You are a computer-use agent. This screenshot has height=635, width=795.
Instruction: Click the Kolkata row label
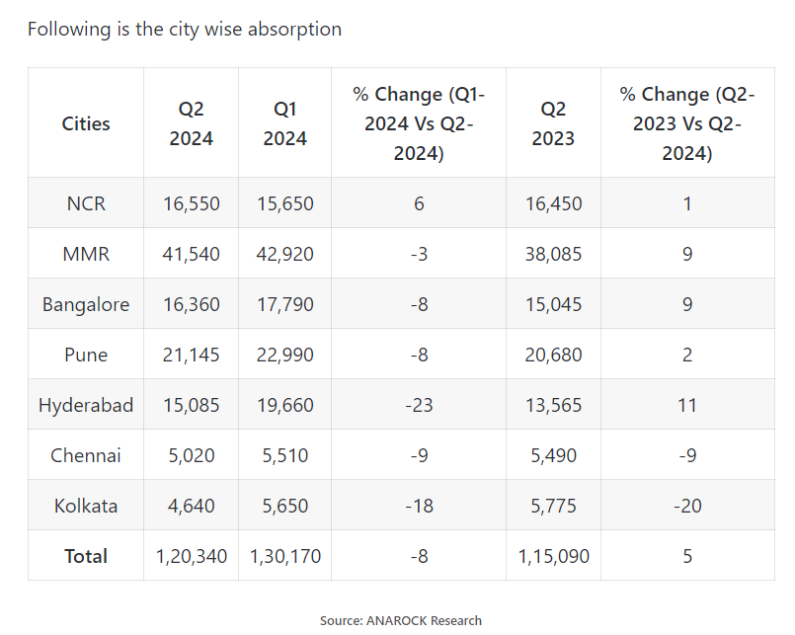point(86,506)
